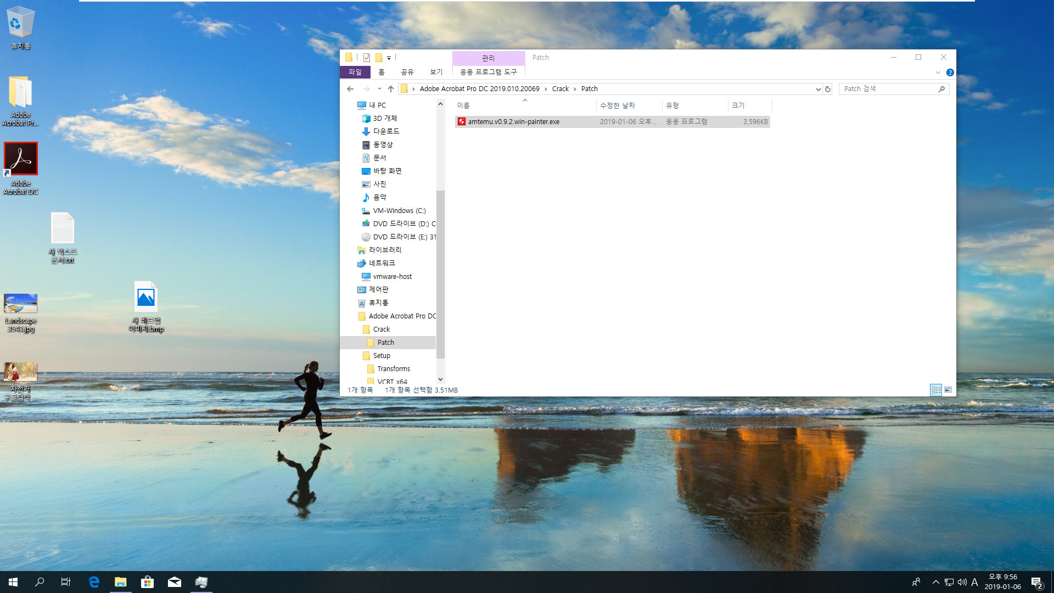This screenshot has width=1054, height=593.
Task: Go up one folder level arrow
Action: coord(391,89)
